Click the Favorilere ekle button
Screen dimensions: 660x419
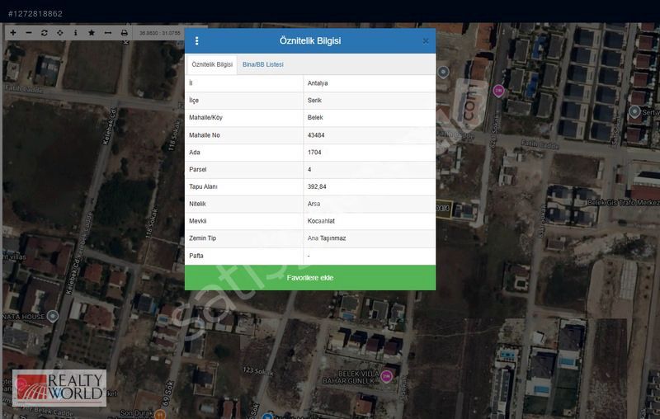[310, 278]
